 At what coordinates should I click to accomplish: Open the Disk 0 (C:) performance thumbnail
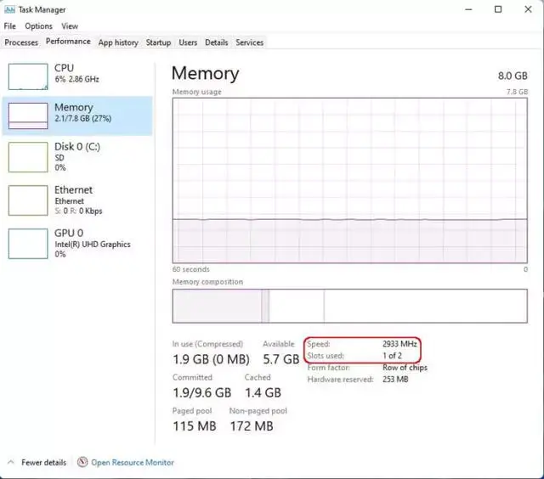[x=28, y=157]
